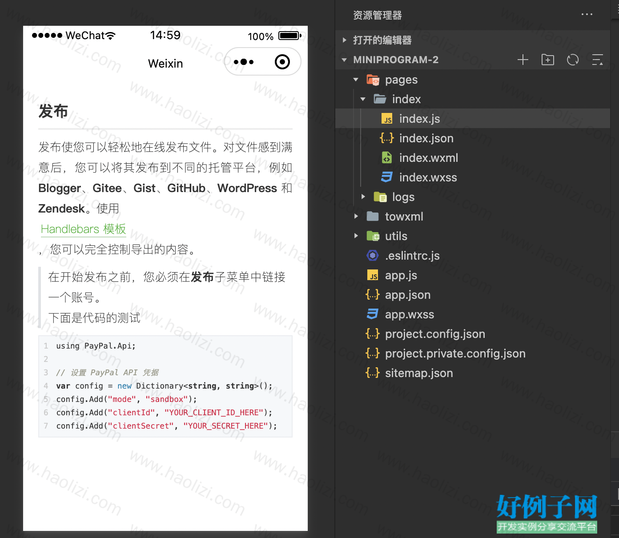Viewport: 619px width, 538px height.
Task: Click the braces icon of project.private.config.json
Action: click(x=373, y=353)
